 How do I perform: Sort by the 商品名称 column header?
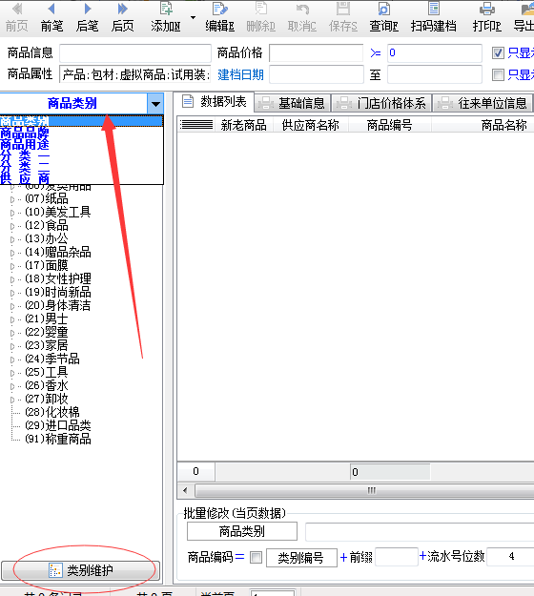(504, 125)
